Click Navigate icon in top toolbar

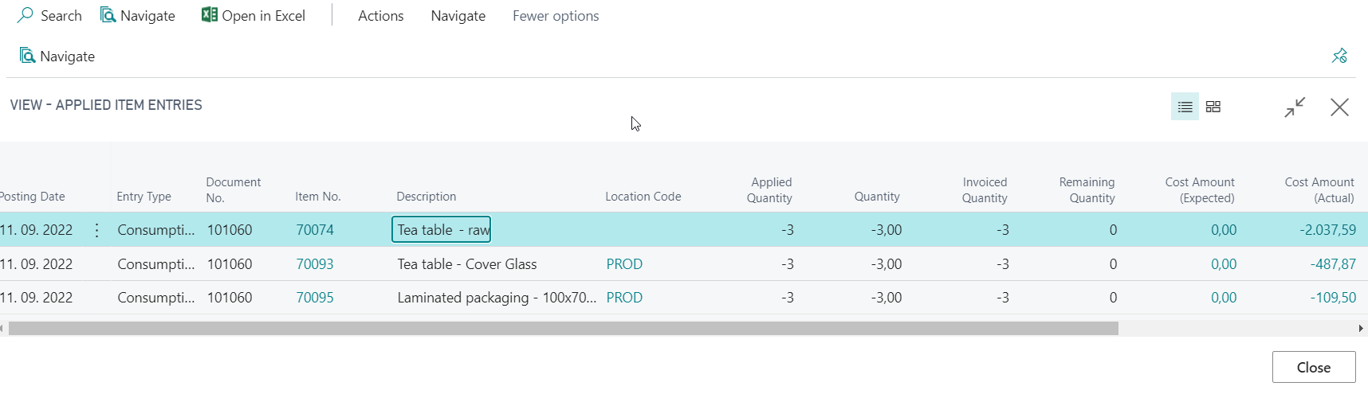click(108, 15)
